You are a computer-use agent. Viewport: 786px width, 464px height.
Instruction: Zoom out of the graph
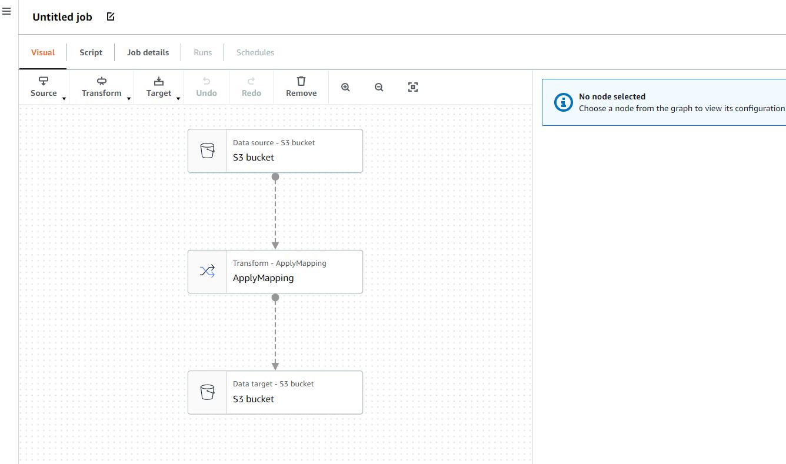[379, 87]
